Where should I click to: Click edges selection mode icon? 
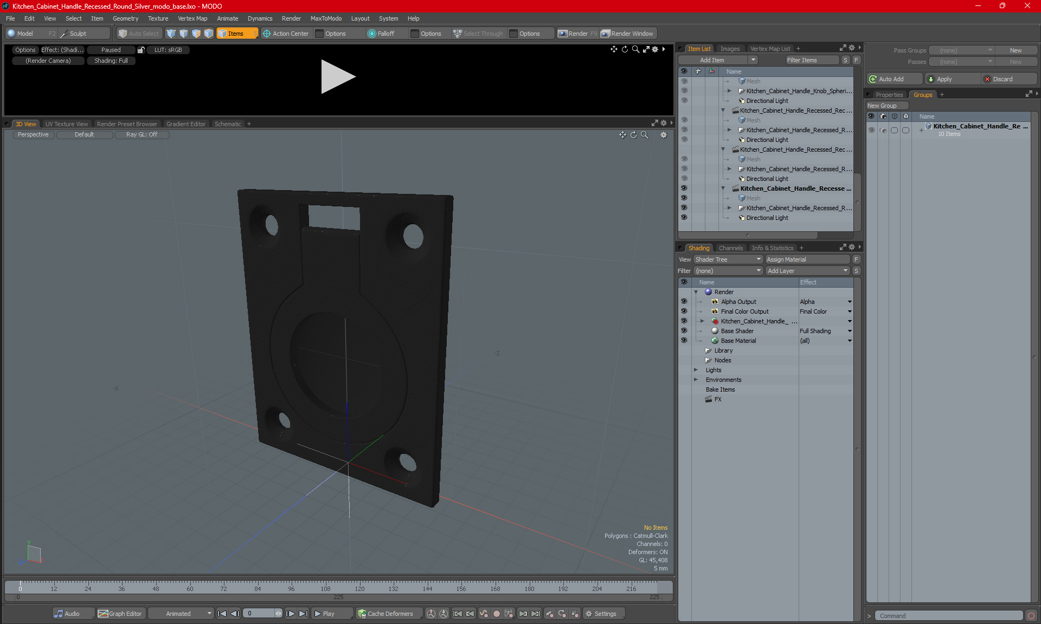pos(184,34)
